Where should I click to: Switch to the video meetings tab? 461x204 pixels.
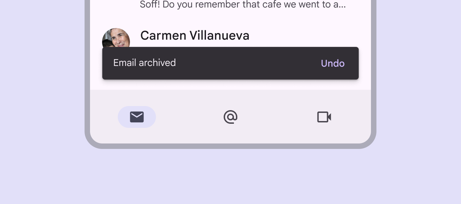point(324,117)
